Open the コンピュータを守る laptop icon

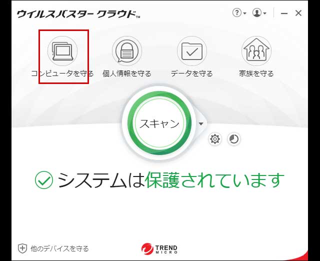pyautogui.click(x=62, y=51)
